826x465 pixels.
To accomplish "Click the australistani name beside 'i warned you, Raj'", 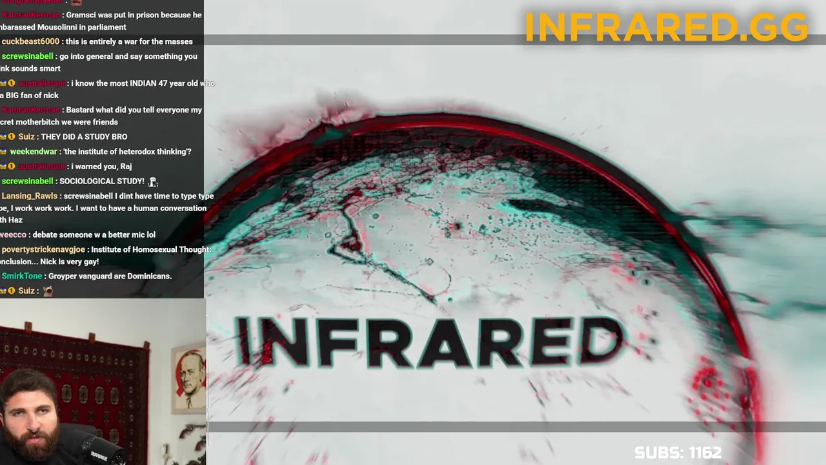I will (x=42, y=166).
